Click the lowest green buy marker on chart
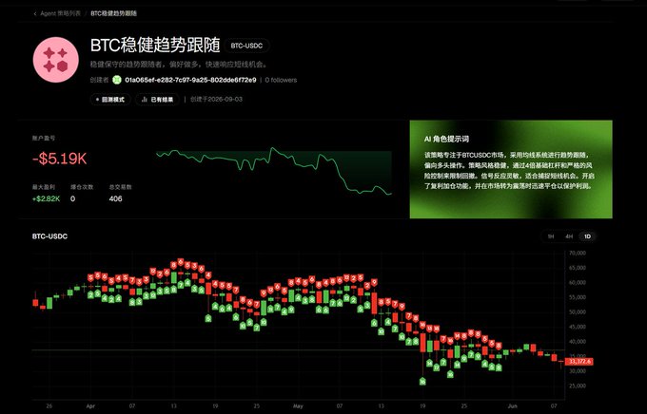The width and height of the screenshot is (647, 414). point(422,381)
